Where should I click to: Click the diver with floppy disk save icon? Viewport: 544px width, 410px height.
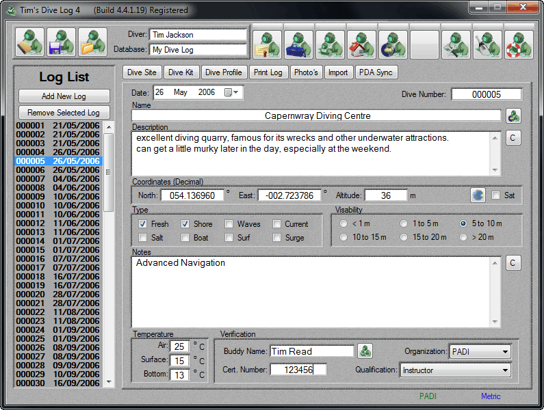pos(62,42)
